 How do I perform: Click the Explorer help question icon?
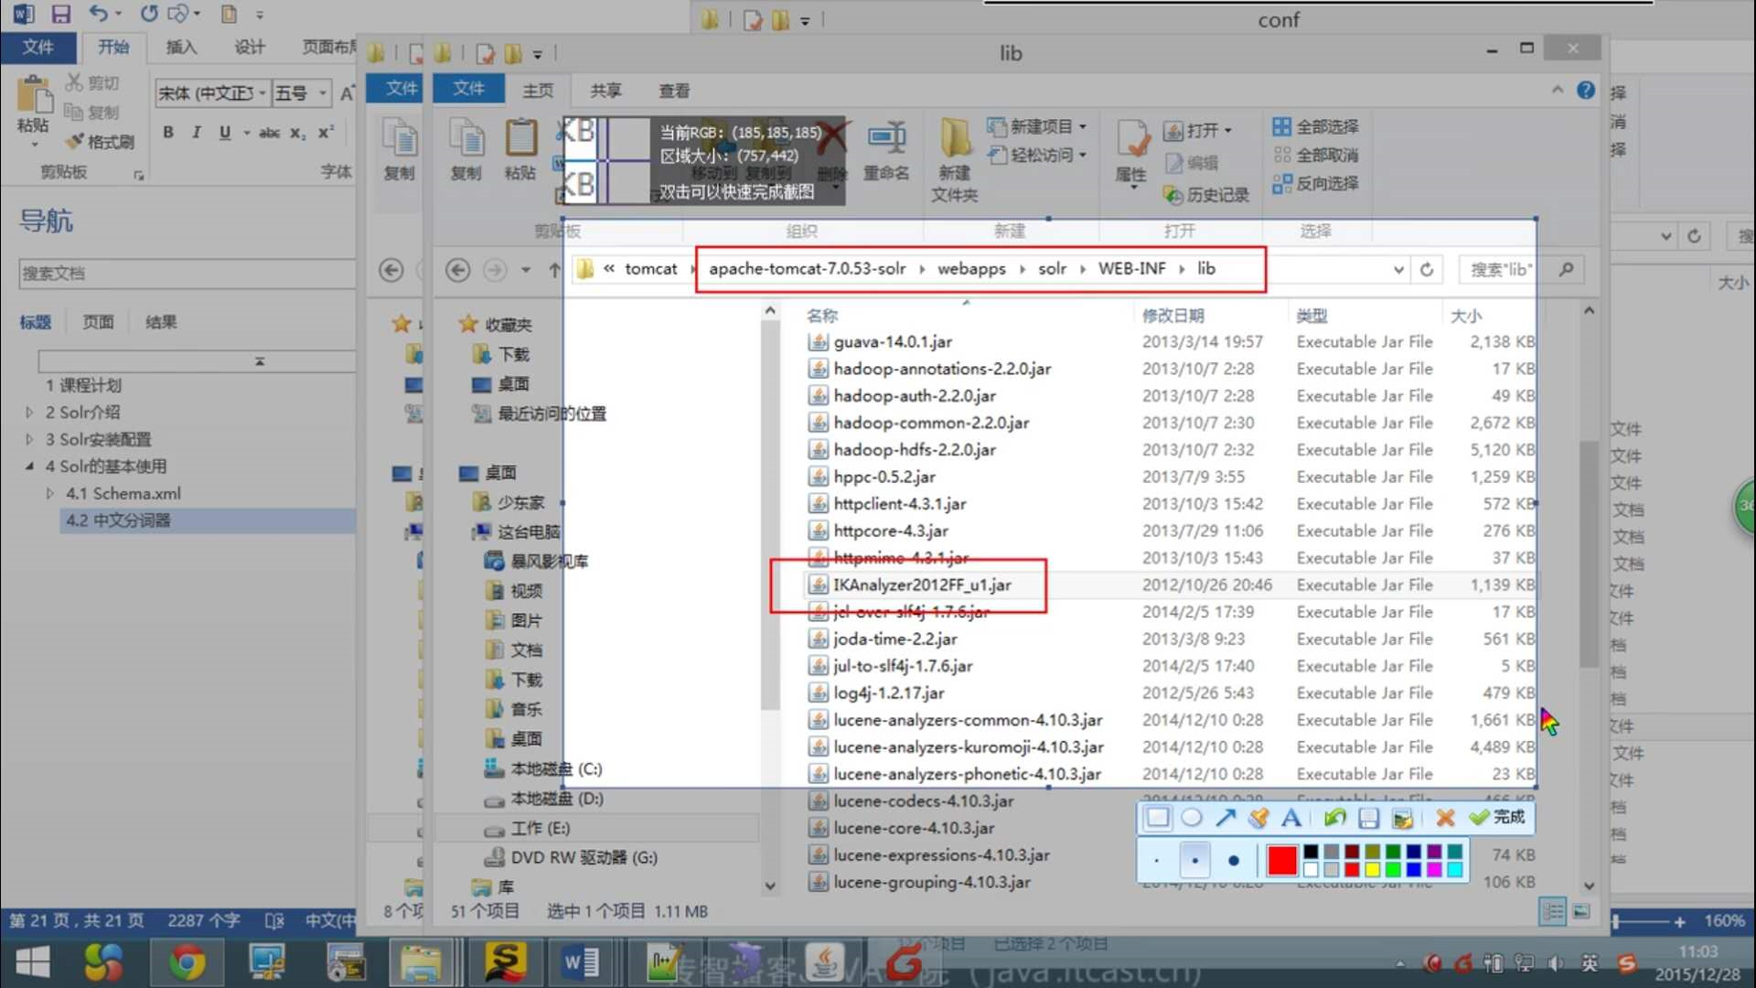[1586, 90]
